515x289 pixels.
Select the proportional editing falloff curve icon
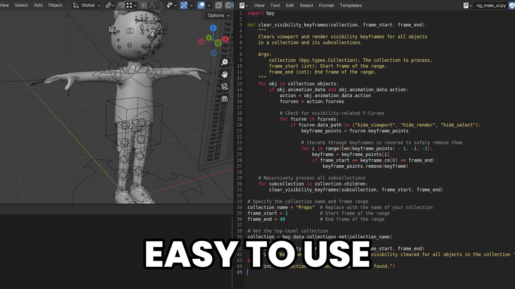click(x=152, y=5)
